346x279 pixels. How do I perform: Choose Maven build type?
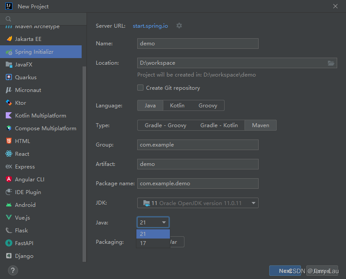[x=260, y=125]
